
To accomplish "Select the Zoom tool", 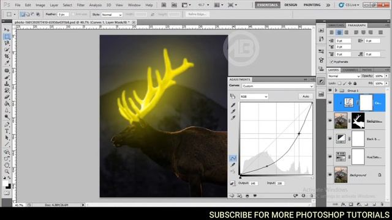I will click(7, 171).
